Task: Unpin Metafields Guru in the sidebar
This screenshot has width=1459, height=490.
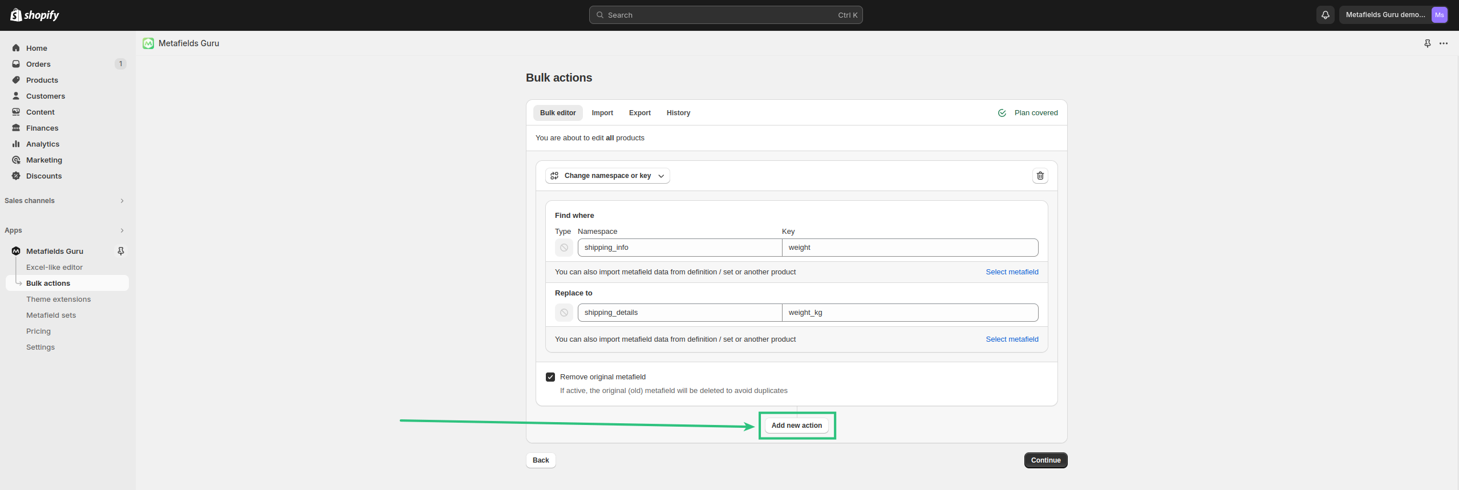Action: (x=120, y=251)
